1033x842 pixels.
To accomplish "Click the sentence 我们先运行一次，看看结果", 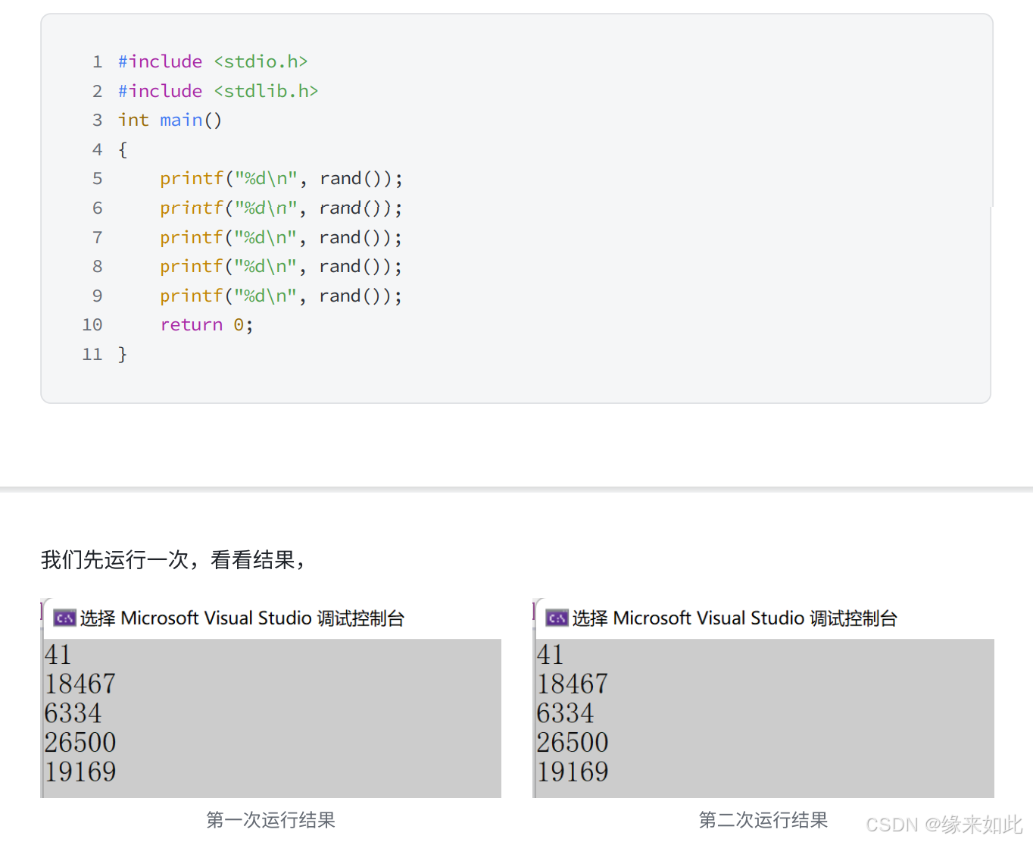I will point(173,560).
